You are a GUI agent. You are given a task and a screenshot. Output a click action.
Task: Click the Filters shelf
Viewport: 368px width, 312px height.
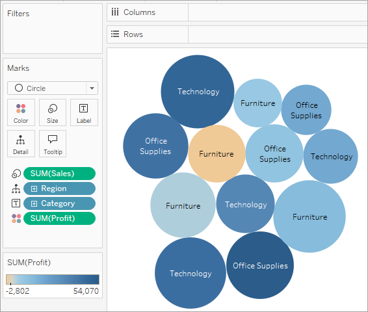tap(53, 29)
